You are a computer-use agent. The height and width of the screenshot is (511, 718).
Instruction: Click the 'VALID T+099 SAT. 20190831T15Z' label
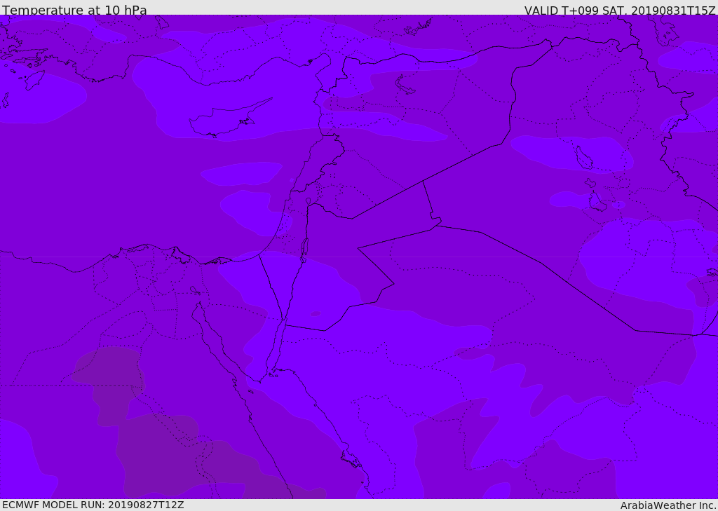[x=620, y=10]
